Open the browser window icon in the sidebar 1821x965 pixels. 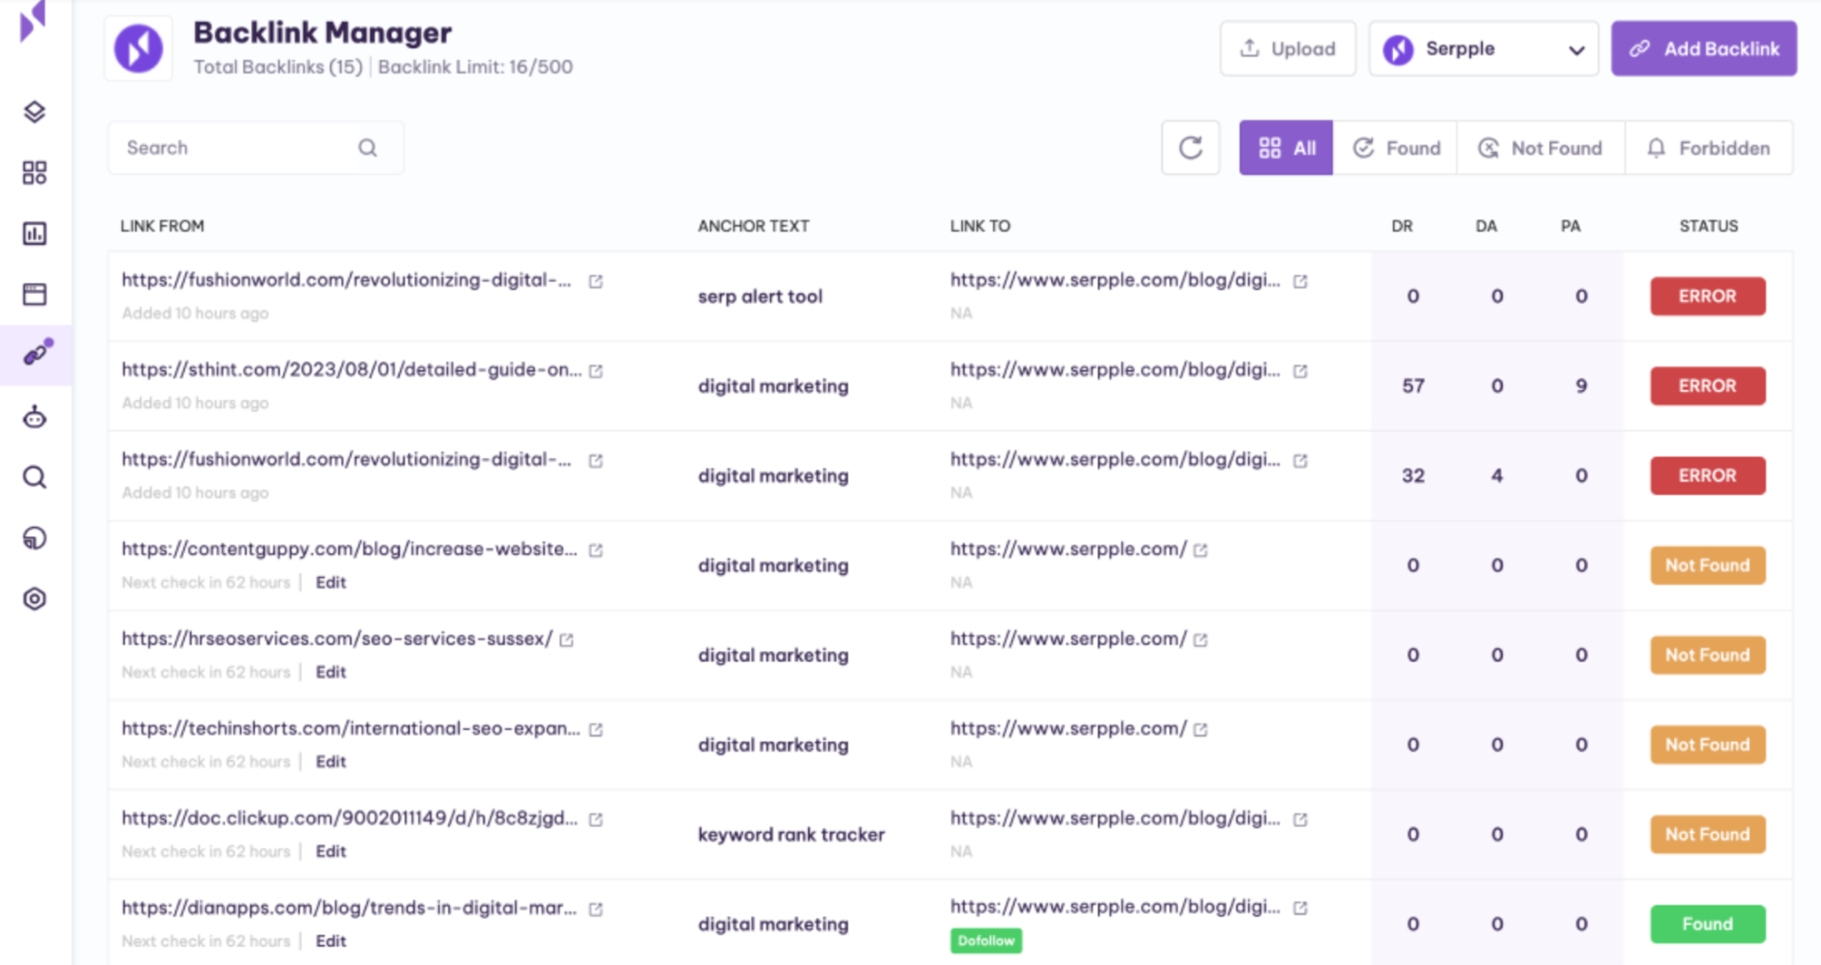tap(35, 294)
